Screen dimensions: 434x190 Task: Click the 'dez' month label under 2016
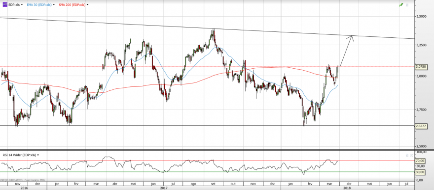tap(37, 184)
